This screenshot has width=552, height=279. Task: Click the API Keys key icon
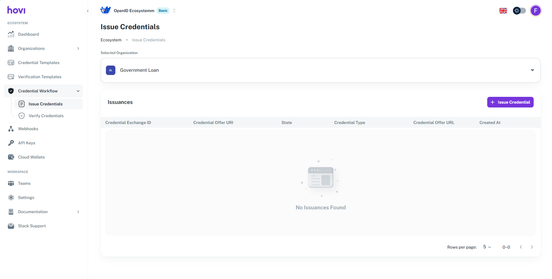(x=11, y=143)
